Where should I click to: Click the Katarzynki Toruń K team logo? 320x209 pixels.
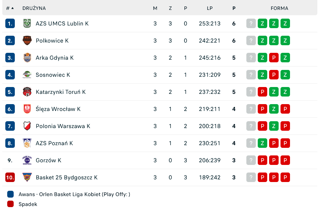pos(27,92)
